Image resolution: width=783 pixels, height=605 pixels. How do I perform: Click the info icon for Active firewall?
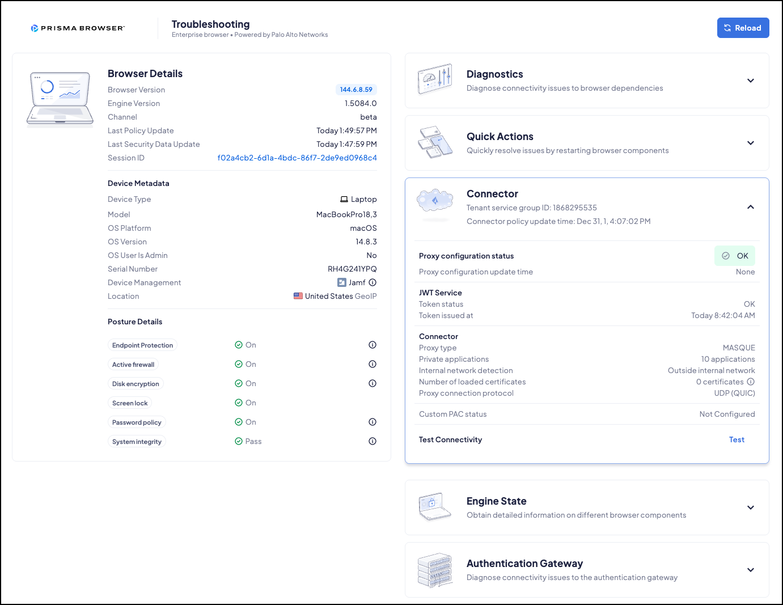(x=373, y=364)
